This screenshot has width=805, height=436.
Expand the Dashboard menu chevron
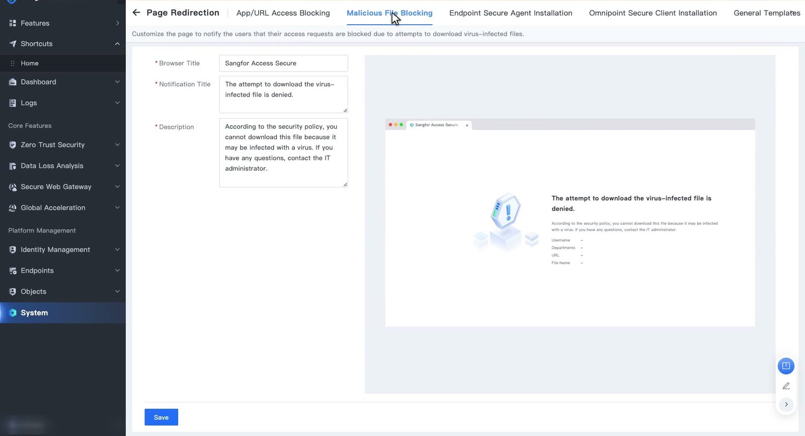117,82
